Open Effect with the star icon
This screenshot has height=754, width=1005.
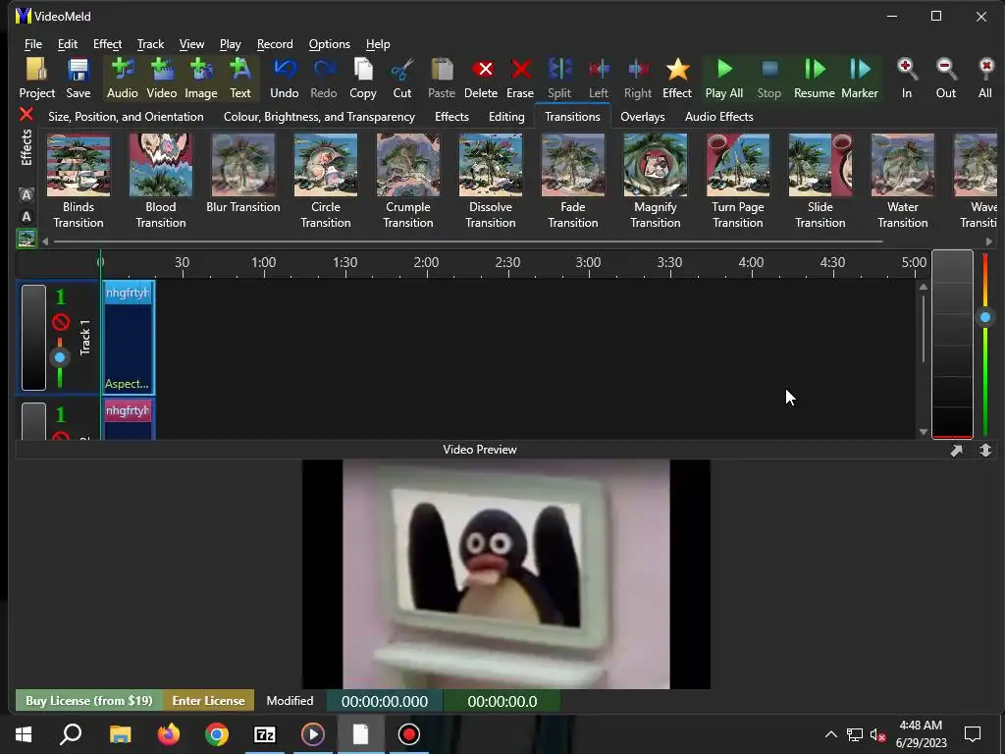[x=677, y=79]
